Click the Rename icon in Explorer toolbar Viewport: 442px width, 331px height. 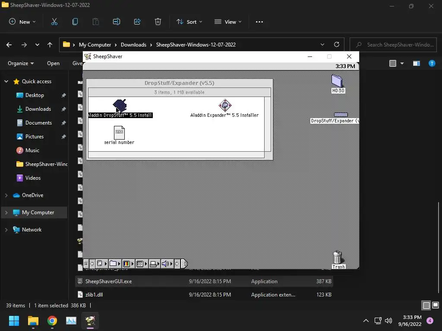(x=117, y=22)
